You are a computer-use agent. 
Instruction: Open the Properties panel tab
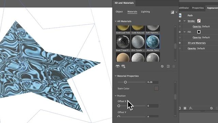coord(198,8)
